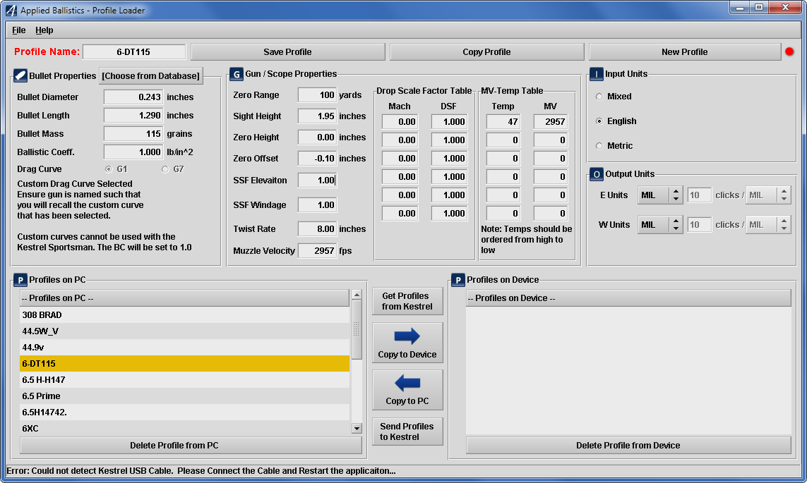Click the SSF Elevation field
This screenshot has height=483, width=807.
[x=317, y=181]
